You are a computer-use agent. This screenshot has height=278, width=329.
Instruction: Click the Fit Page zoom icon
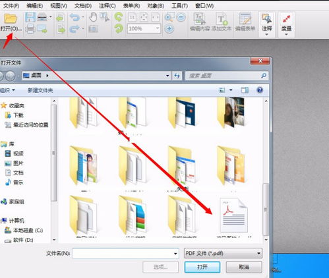pyautogui.click(x=144, y=17)
